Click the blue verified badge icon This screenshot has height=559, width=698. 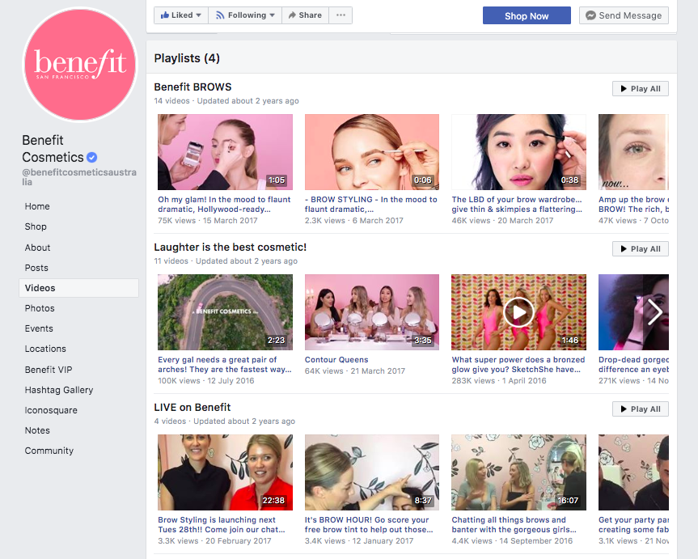tap(91, 157)
